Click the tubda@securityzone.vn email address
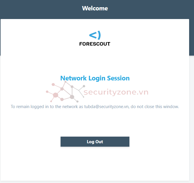Viewport: 194px width, 183px height. [106, 107]
